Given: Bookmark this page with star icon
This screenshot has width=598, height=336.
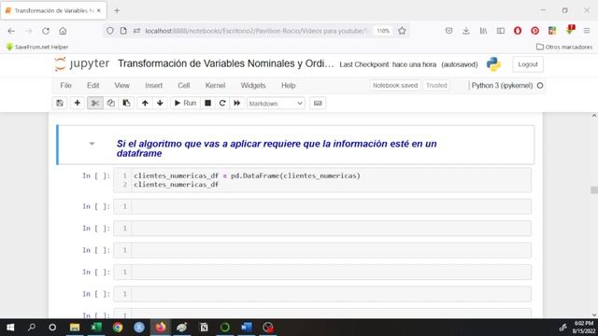Looking at the screenshot, I should coord(402,31).
